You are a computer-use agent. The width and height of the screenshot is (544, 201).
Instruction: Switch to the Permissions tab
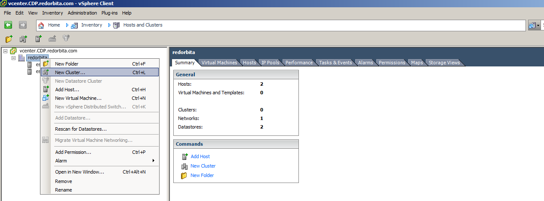pyautogui.click(x=392, y=63)
